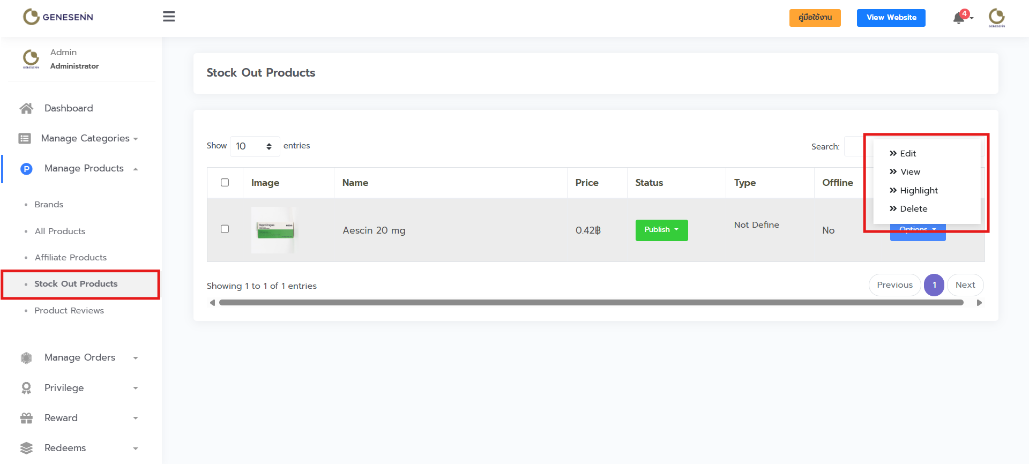The image size is (1029, 464).
Task: Select Highlight from the options menu
Action: click(919, 190)
